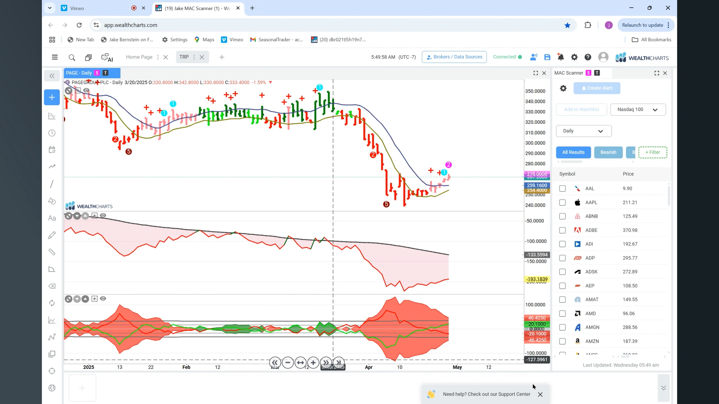This screenshot has width=719, height=404.
Task: Collapse the left toolbar double-chevron
Action: [x=52, y=76]
